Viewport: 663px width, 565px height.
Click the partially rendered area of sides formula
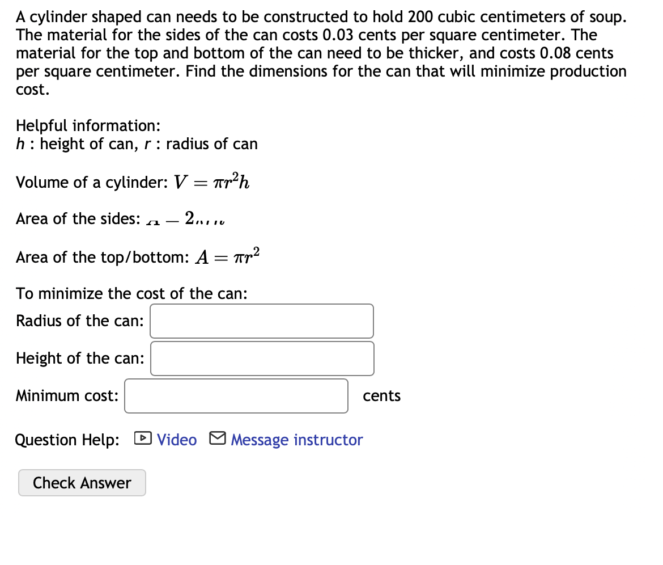(185, 218)
